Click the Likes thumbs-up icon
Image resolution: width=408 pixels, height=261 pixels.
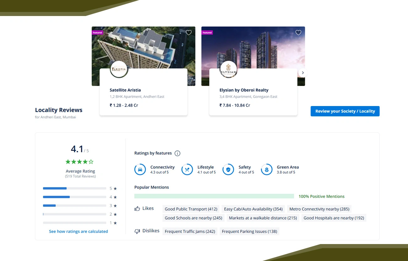pos(137,208)
